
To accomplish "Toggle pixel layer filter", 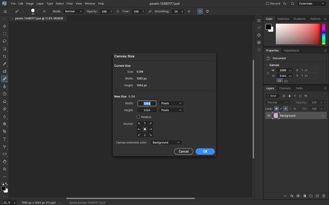I will (x=284, y=96).
